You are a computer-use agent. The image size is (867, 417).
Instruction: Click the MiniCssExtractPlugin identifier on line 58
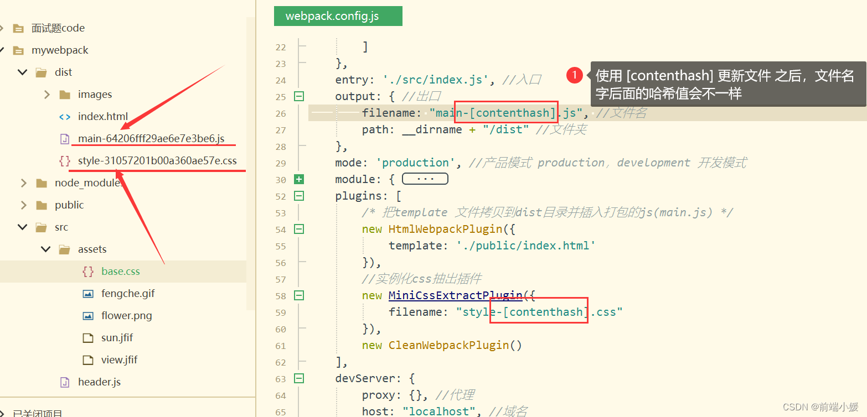455,295
